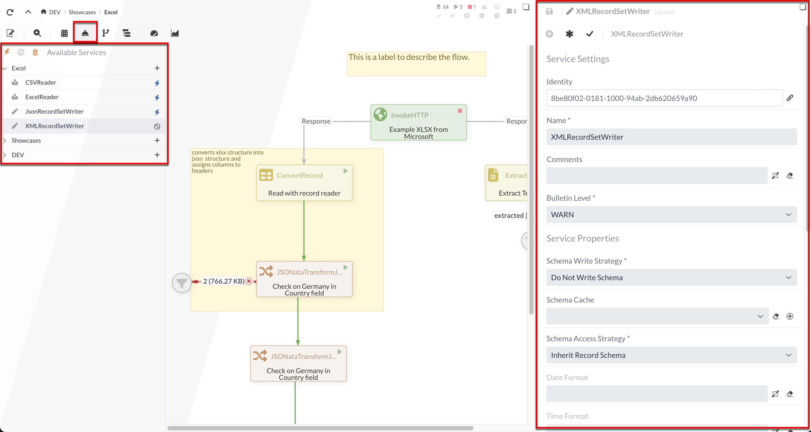
Task: Click the pipeline/flow designer icon in toolbar
Action: click(x=106, y=33)
